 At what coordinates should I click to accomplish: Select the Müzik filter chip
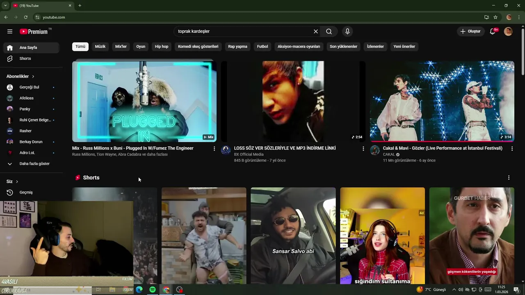click(x=100, y=47)
